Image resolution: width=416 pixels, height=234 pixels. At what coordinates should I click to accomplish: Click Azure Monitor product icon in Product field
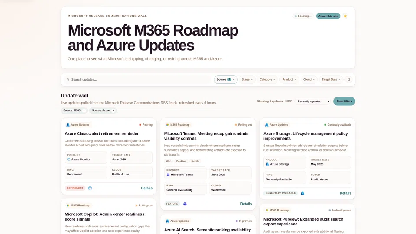pyautogui.click(x=69, y=159)
